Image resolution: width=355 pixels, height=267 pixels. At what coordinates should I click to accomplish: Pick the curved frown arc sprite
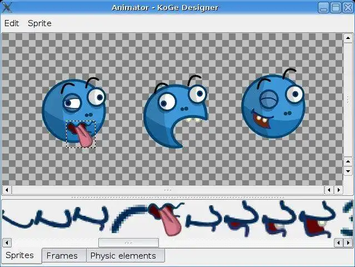tap(129, 219)
